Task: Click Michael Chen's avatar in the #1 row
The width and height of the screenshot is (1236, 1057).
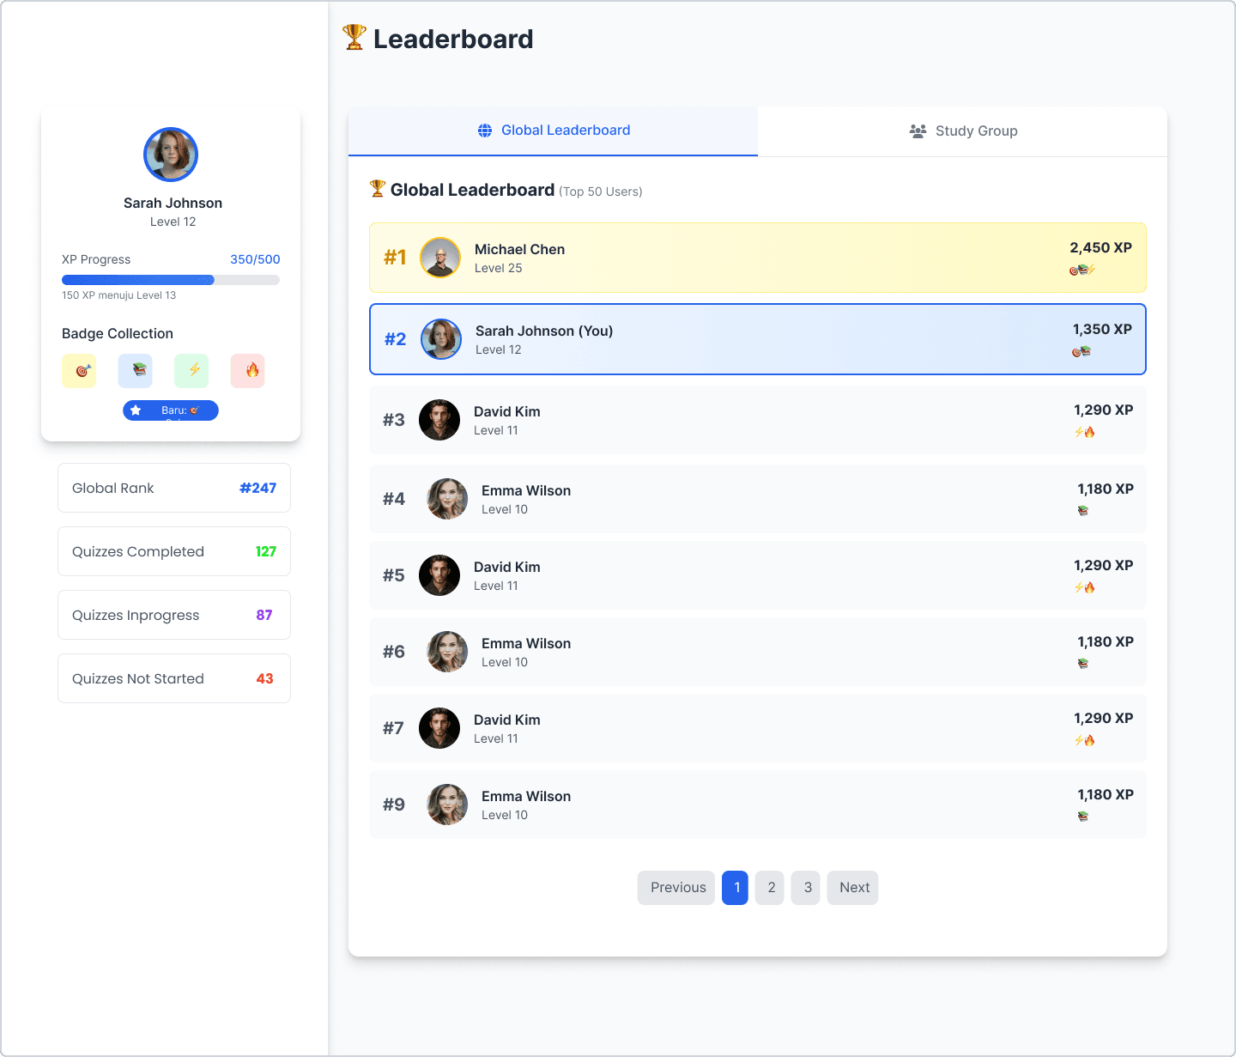Action: (440, 258)
